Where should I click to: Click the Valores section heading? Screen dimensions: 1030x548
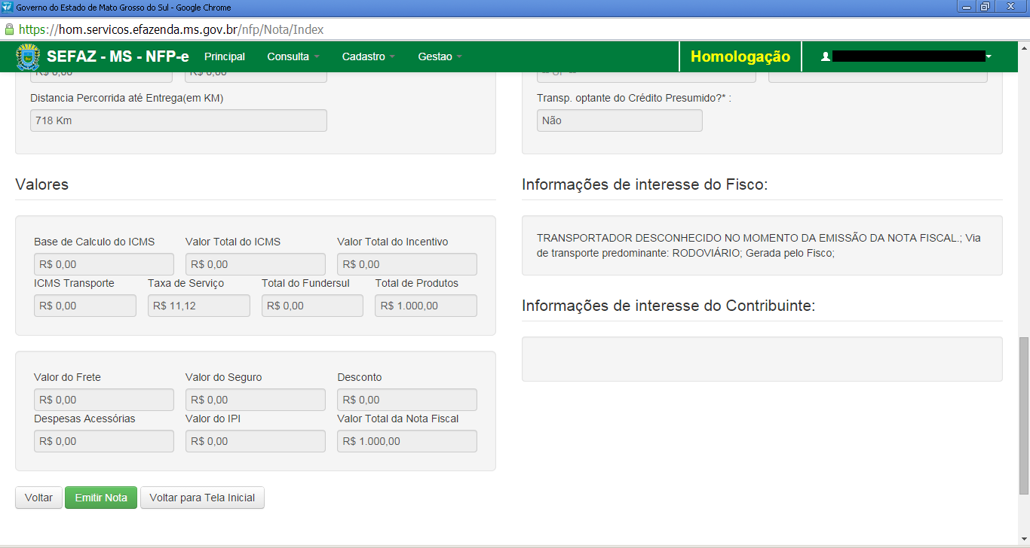(x=42, y=184)
